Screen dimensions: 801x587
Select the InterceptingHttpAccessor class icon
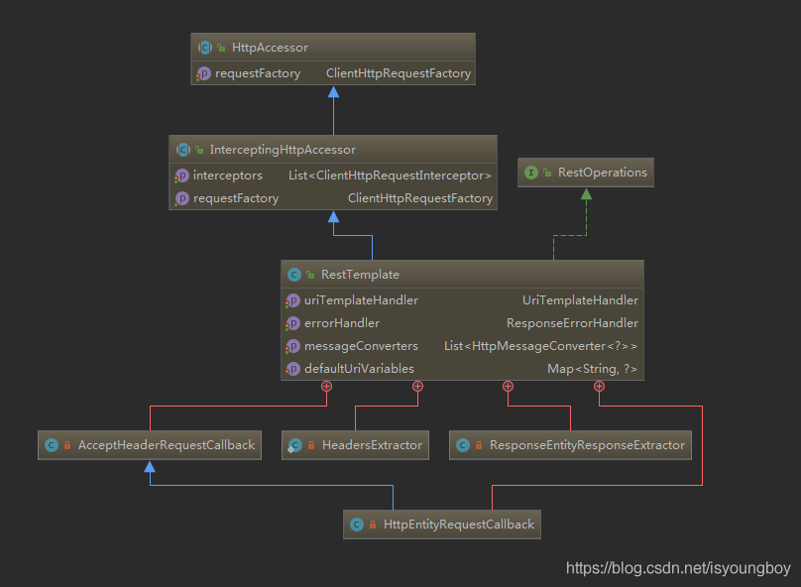[x=184, y=150]
